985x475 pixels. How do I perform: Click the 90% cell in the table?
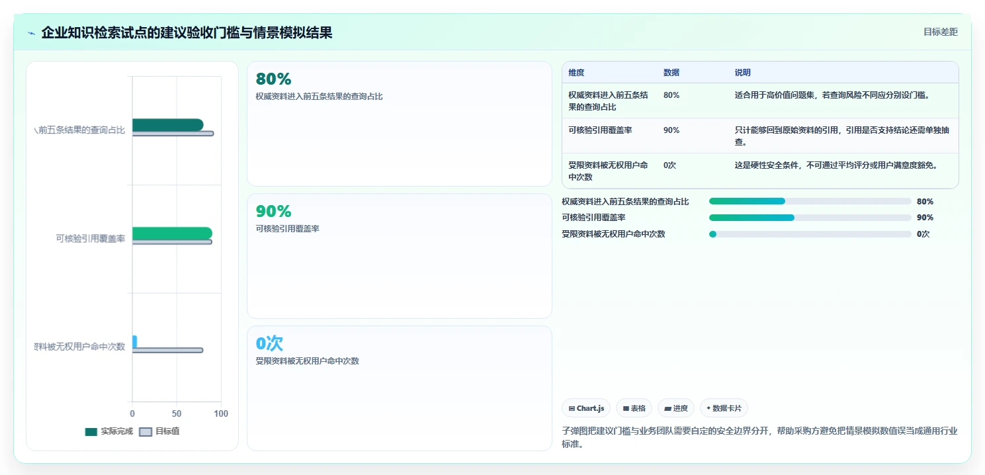671,130
